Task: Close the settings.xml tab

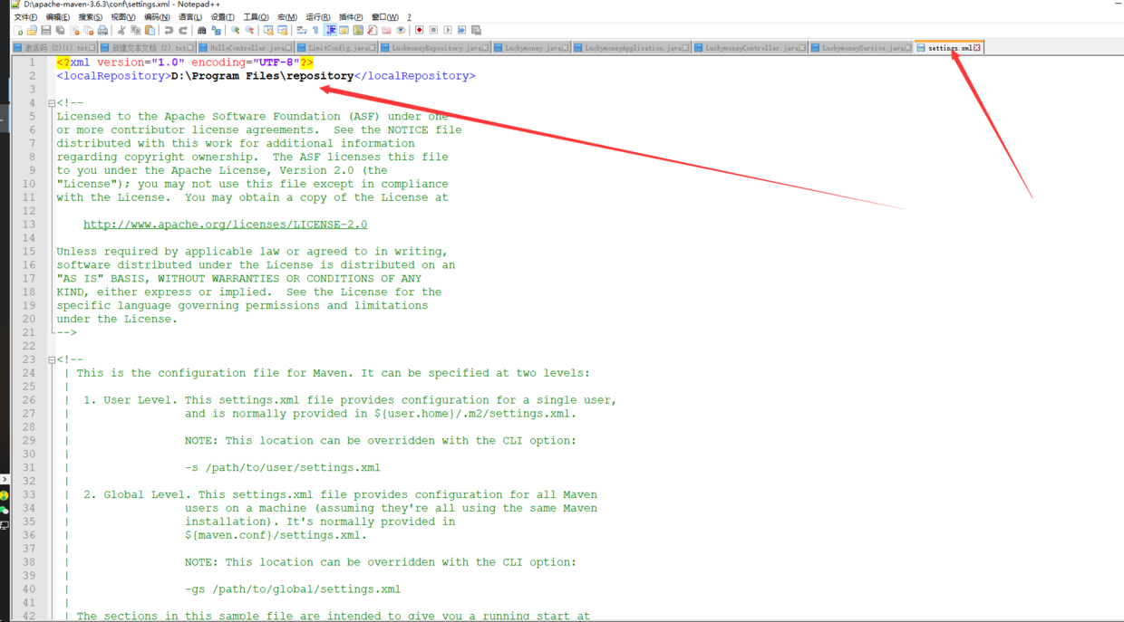Action: click(977, 48)
